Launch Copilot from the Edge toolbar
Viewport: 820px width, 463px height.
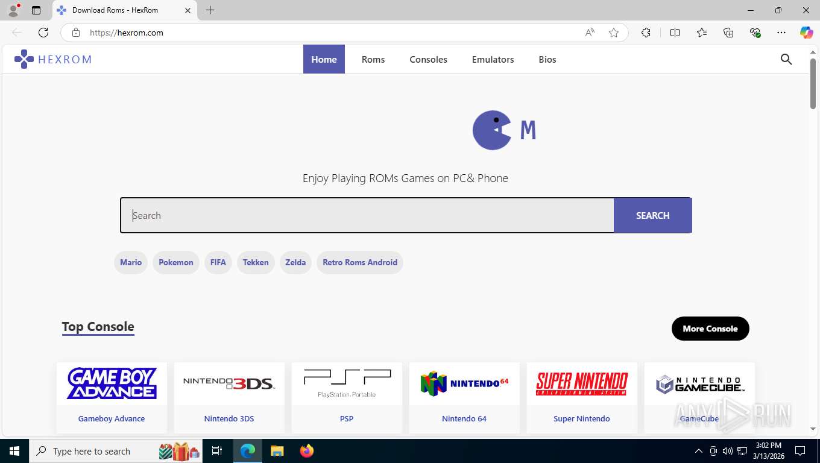coord(807,33)
